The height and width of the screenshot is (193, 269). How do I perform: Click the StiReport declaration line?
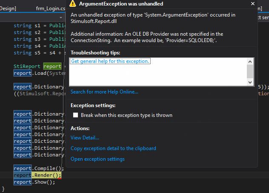[x=40, y=66]
